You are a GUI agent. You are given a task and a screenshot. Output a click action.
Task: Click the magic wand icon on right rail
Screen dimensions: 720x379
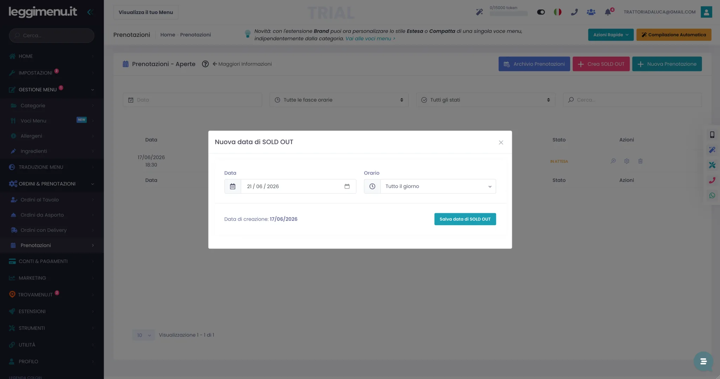click(712, 150)
